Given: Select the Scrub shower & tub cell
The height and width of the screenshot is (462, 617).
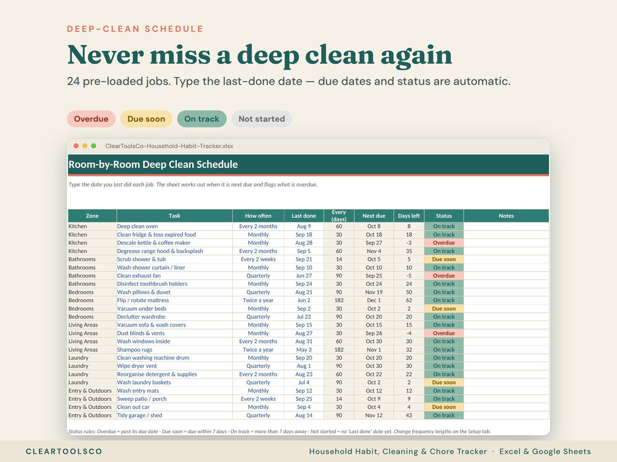Looking at the screenshot, I should click(x=174, y=259).
